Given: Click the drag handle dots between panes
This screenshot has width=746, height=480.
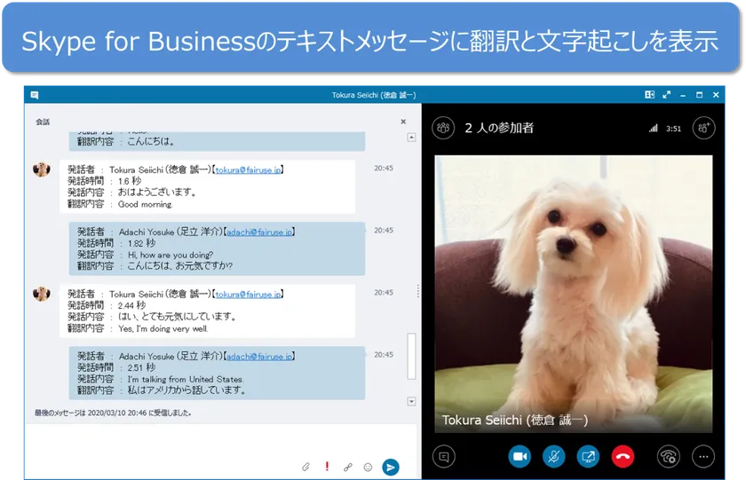Looking at the screenshot, I should [418, 291].
